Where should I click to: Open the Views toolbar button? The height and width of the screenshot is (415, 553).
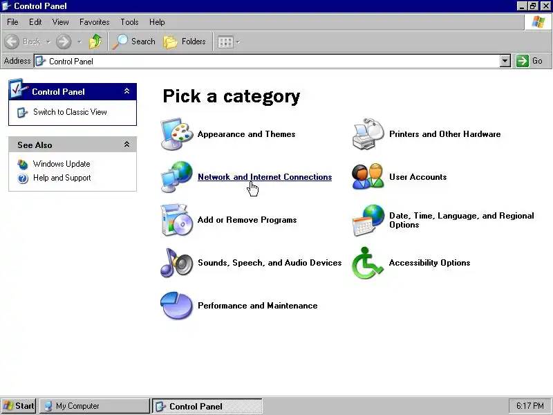[x=225, y=42]
